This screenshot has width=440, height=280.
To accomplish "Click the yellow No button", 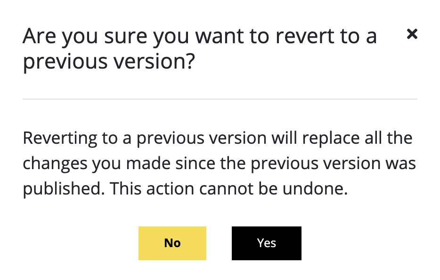I will pos(172,243).
